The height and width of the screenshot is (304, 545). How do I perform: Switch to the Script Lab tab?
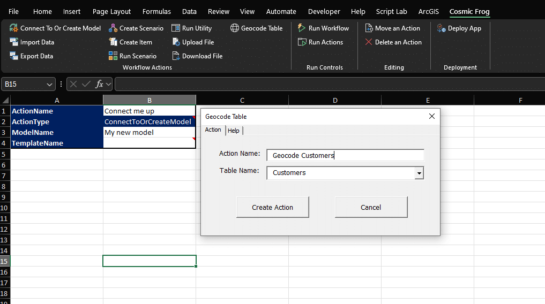(x=391, y=11)
